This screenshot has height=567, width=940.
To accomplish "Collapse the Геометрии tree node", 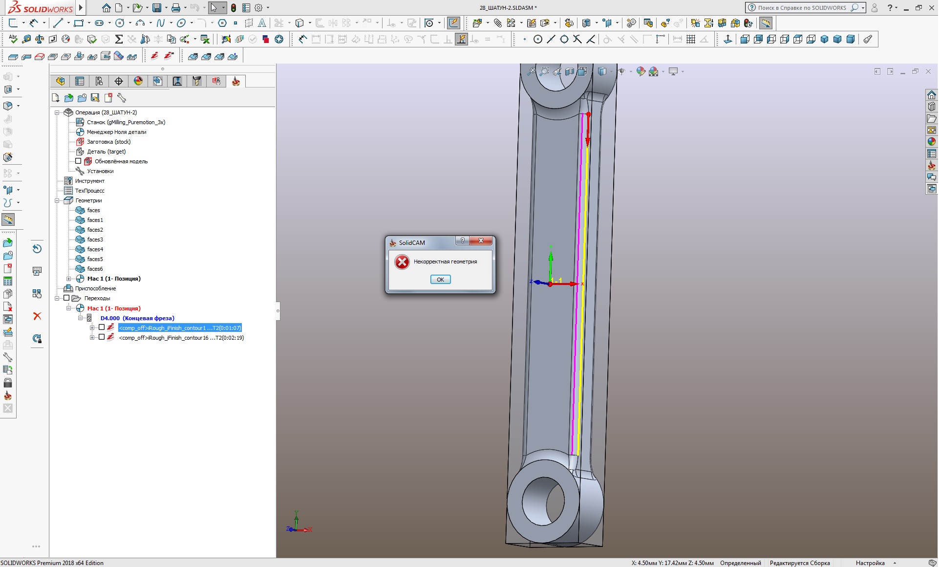I will tap(57, 200).
